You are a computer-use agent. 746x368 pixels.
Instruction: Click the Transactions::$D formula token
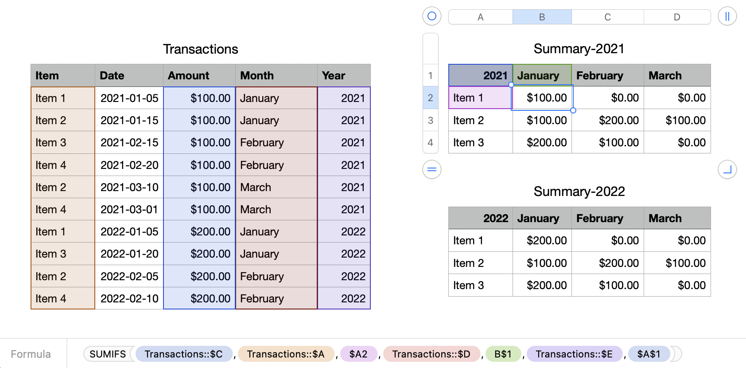pyautogui.click(x=431, y=354)
